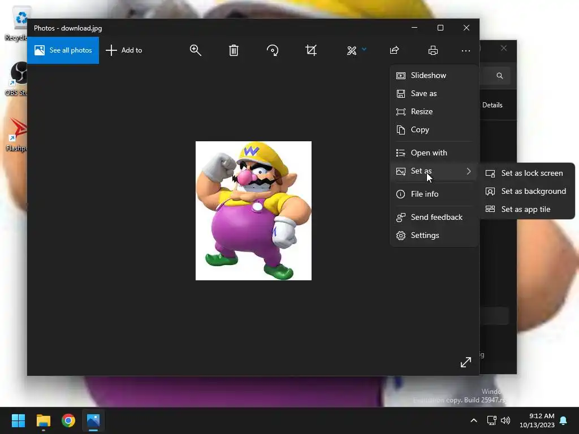
Task: Close the background window with X
Action: coord(504,49)
